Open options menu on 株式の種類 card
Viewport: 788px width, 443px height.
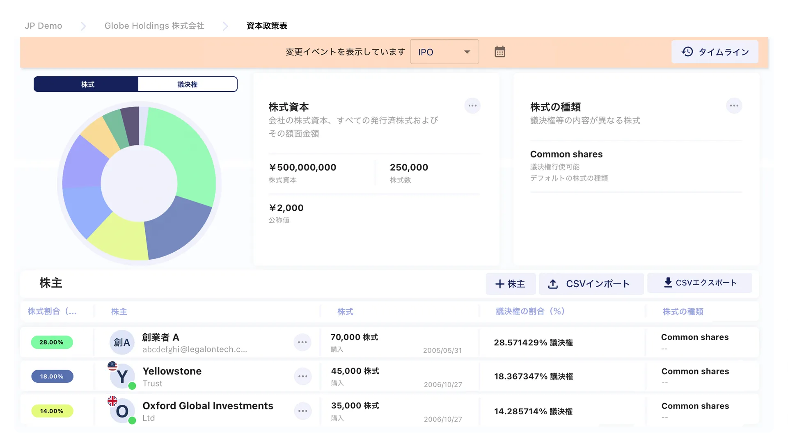pos(735,106)
